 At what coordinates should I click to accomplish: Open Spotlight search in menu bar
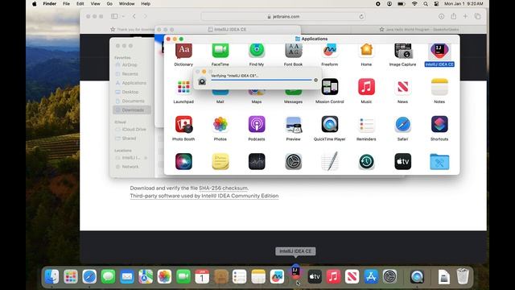[426, 3]
